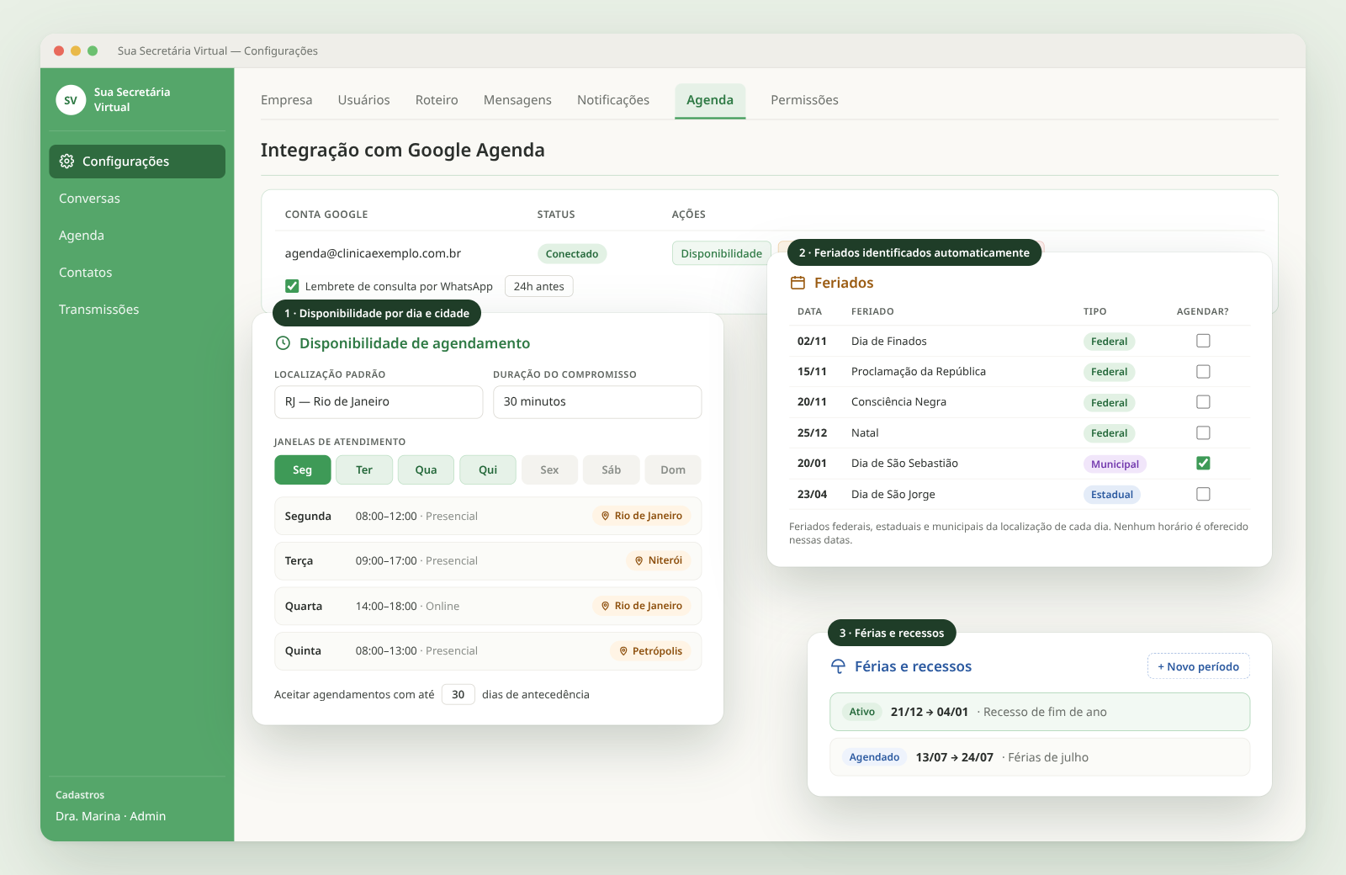Click Segunda row's Rio de Janeiro location tag
The image size is (1346, 875).
tap(641, 516)
